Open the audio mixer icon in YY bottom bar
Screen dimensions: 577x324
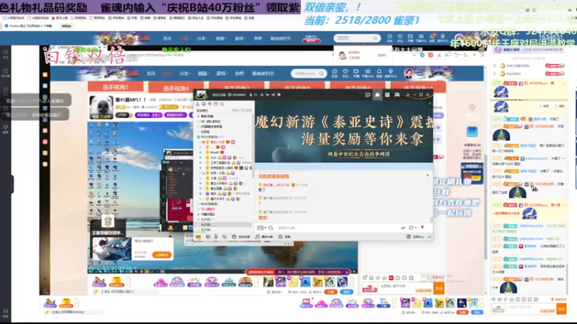(224, 237)
